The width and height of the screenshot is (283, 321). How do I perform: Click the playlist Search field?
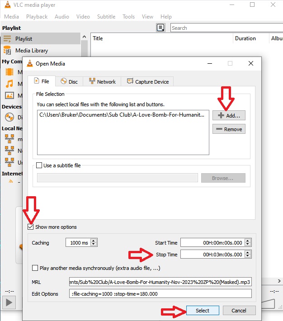226,28
